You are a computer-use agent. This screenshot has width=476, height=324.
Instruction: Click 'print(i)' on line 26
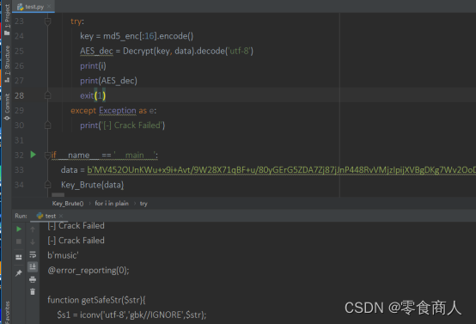[93, 66]
